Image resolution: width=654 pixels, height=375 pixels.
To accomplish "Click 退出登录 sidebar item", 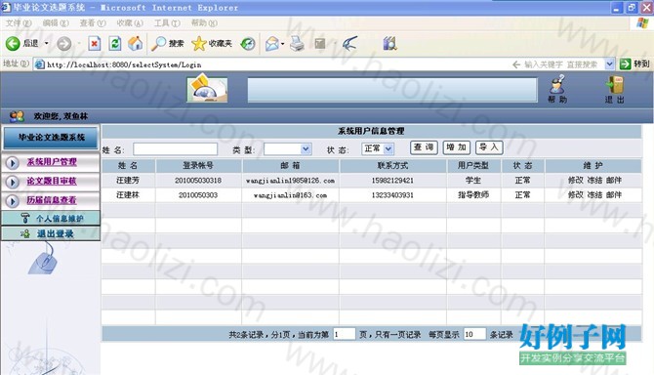I will [51, 233].
